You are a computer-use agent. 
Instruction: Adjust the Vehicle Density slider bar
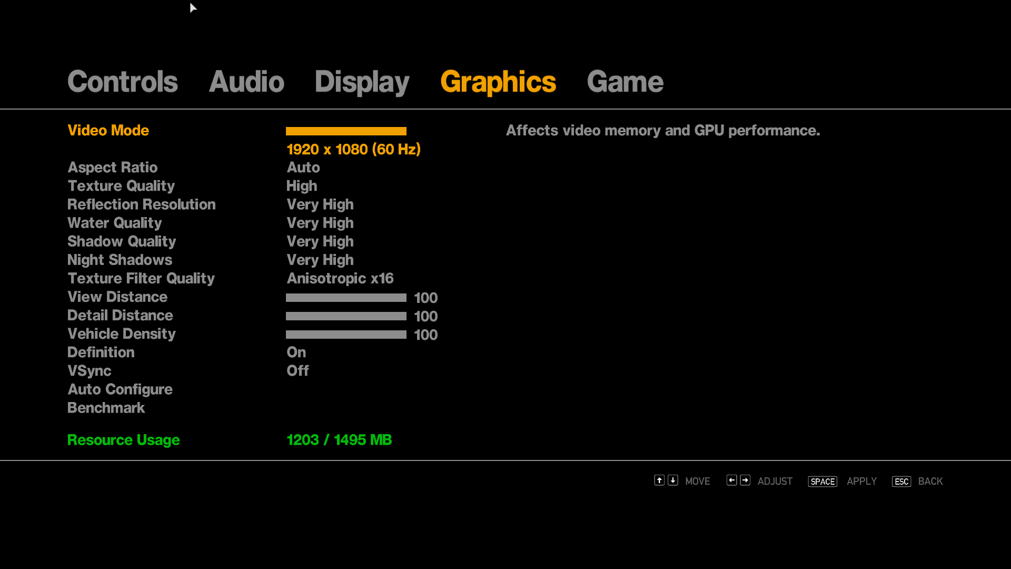pos(346,334)
